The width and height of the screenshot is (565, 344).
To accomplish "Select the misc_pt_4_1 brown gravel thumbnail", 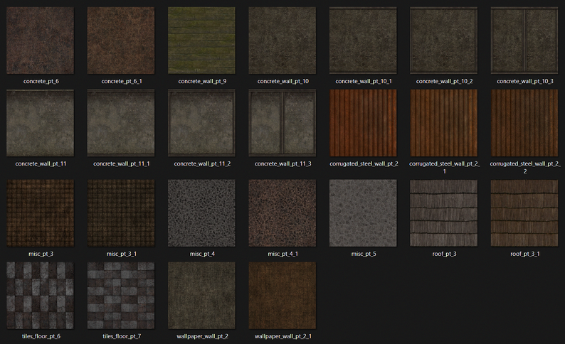I will (x=282, y=213).
